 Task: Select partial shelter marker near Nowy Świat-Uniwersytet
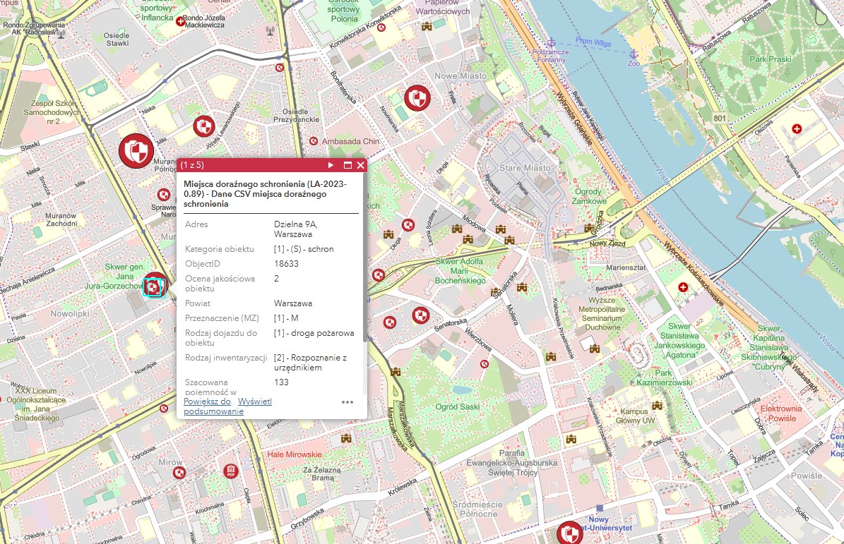pyautogui.click(x=569, y=533)
